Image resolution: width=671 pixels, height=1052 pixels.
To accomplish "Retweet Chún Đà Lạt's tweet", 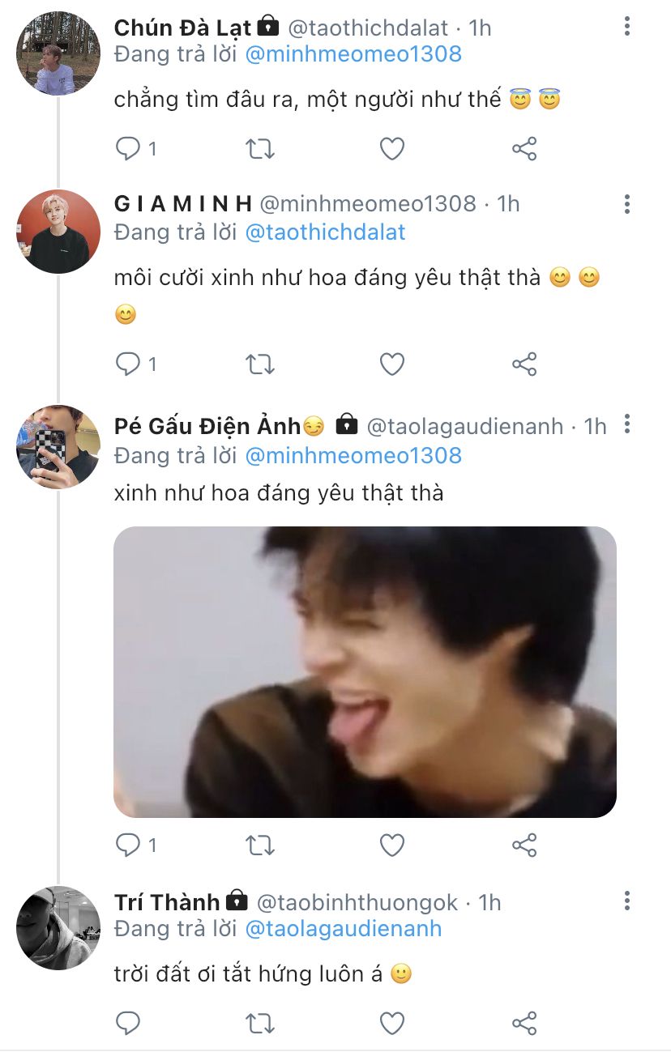I will click(260, 149).
